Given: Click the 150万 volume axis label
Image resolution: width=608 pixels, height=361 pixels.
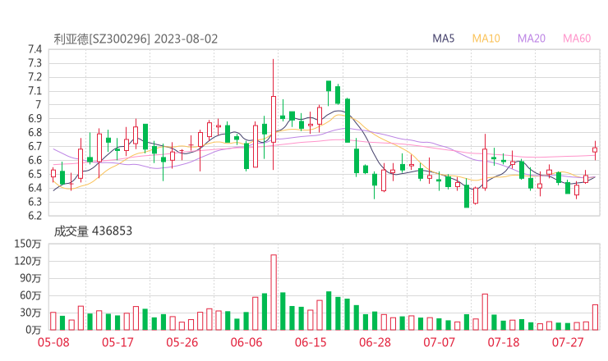Looking at the screenshot, I should coord(28,244).
